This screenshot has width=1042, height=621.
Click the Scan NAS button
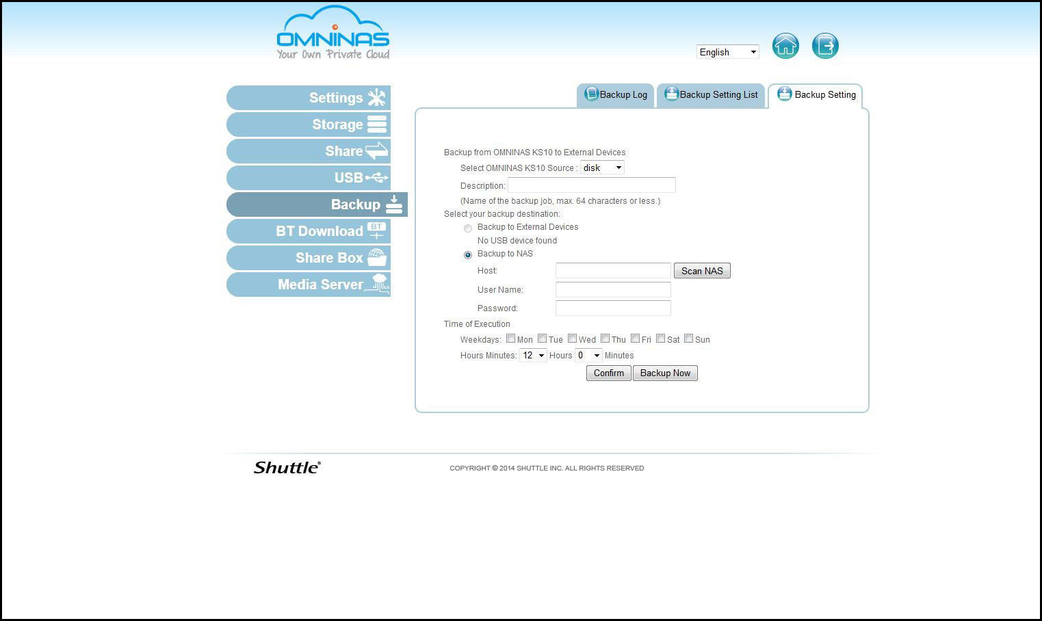coord(702,271)
